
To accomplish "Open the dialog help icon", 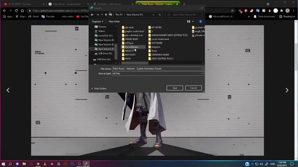I will [x=201, y=22].
